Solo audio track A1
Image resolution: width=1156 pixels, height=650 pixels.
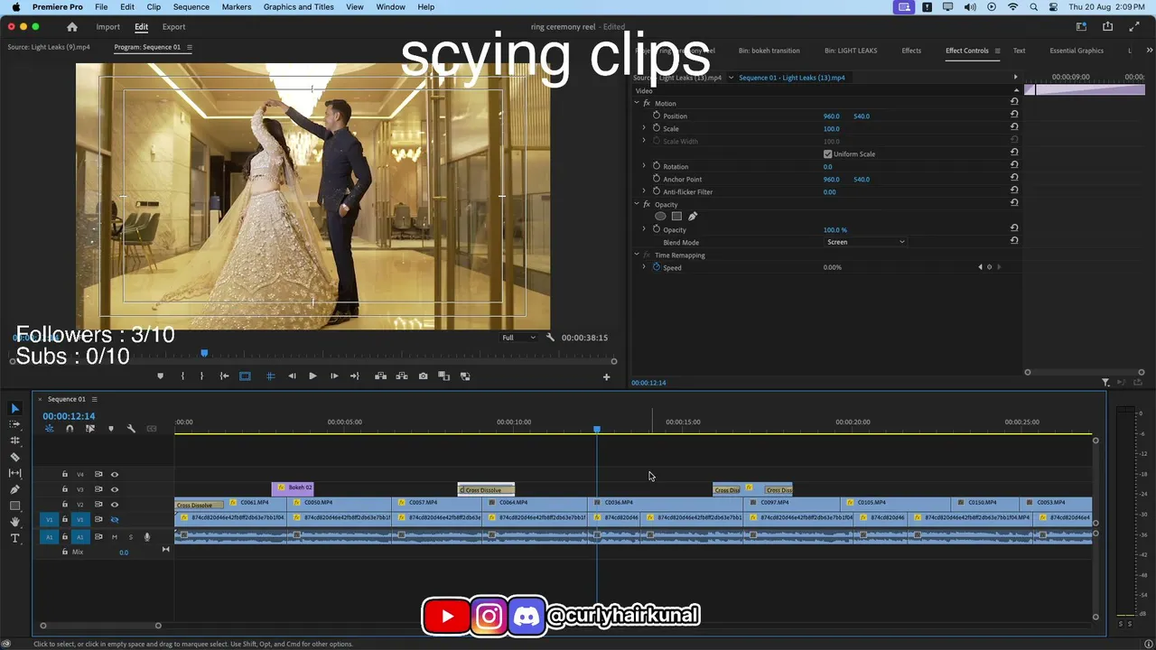[130, 537]
